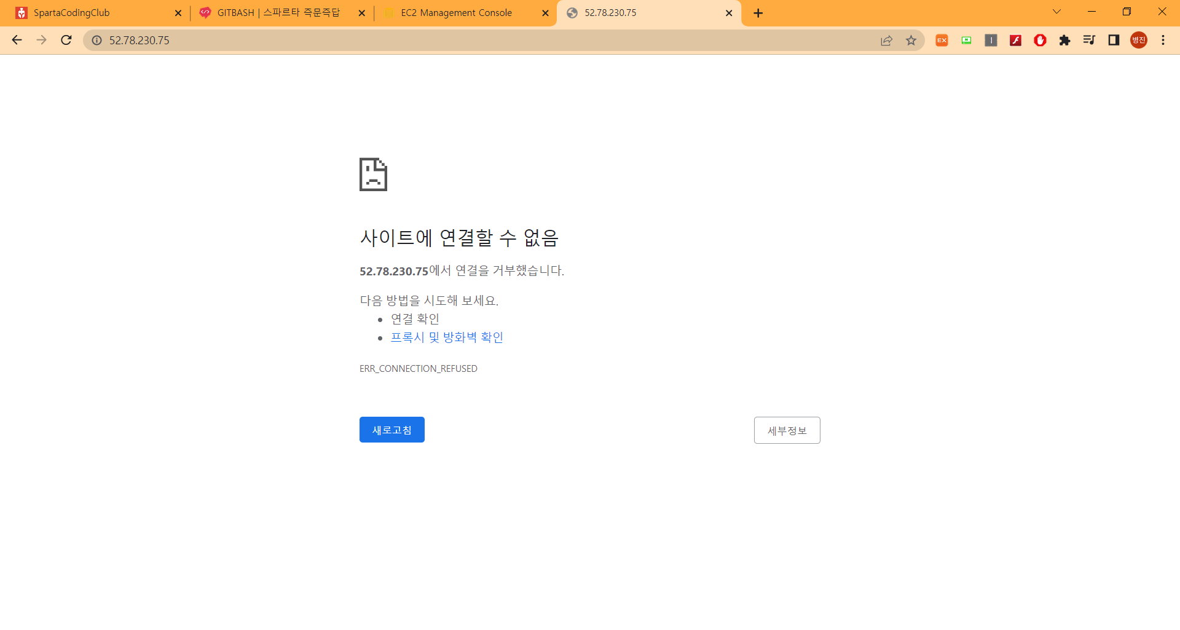1180x630 pixels.
Task: Go back to the previous page
Action: tap(17, 40)
